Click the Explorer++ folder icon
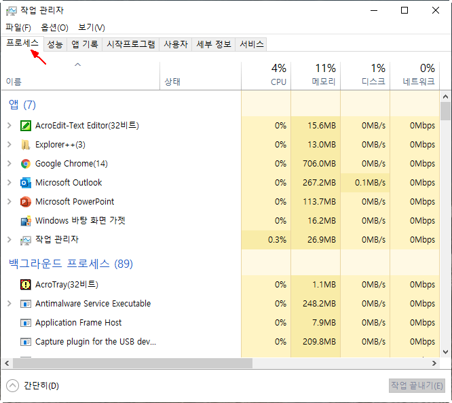This screenshot has width=452, height=403. [x=26, y=145]
